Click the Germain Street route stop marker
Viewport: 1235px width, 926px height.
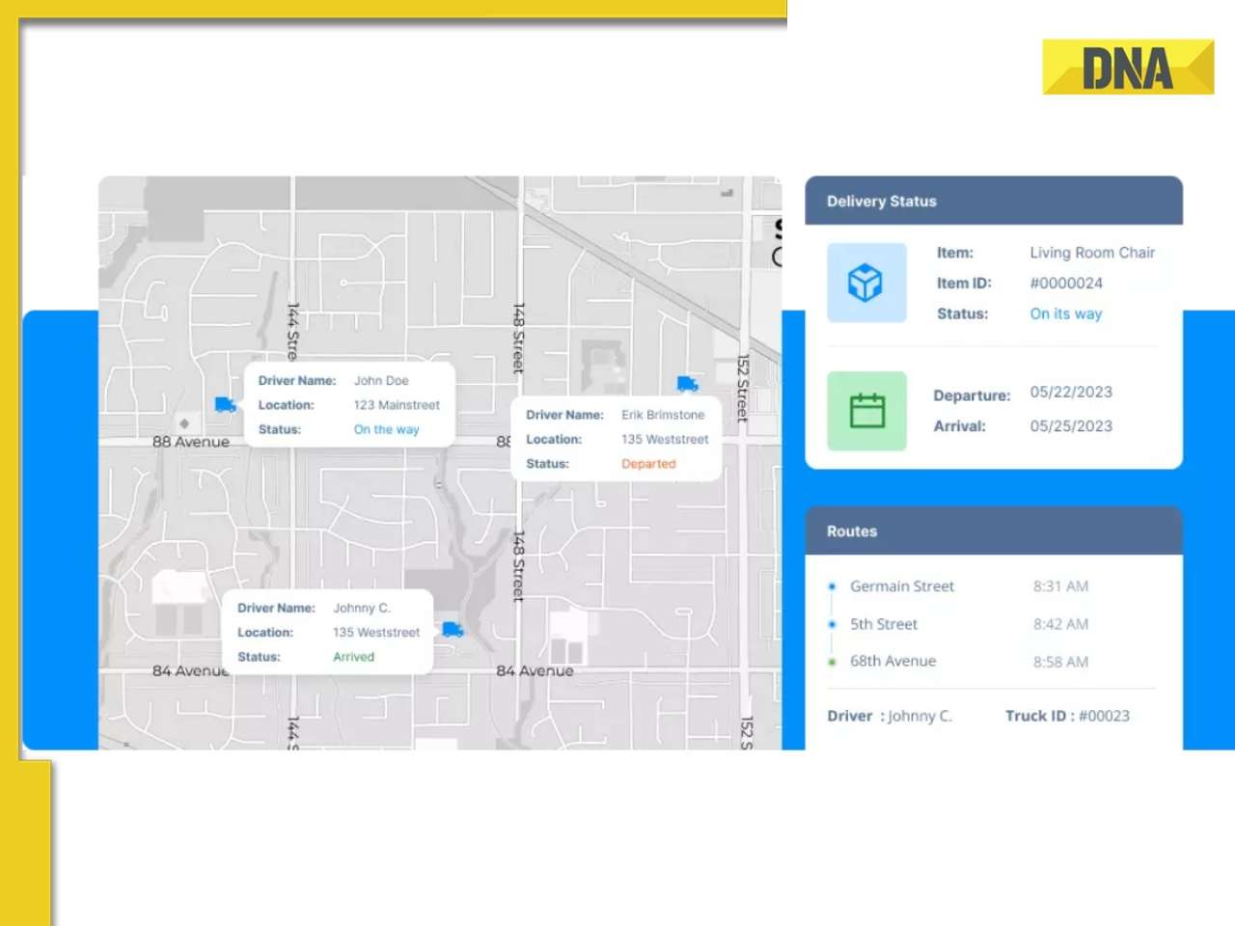(x=832, y=586)
